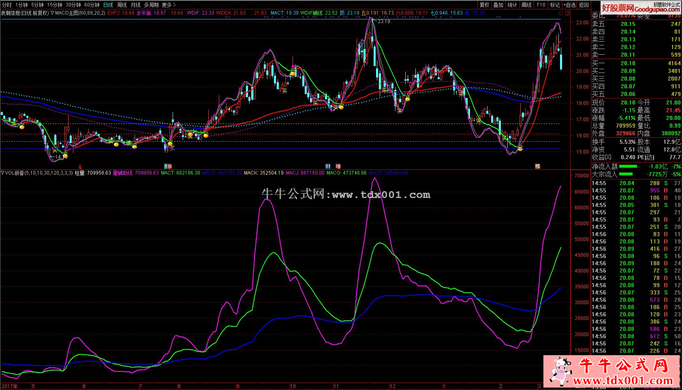Click the 财 financial event marker
Viewport: 682px width, 390px height.
click(327, 166)
